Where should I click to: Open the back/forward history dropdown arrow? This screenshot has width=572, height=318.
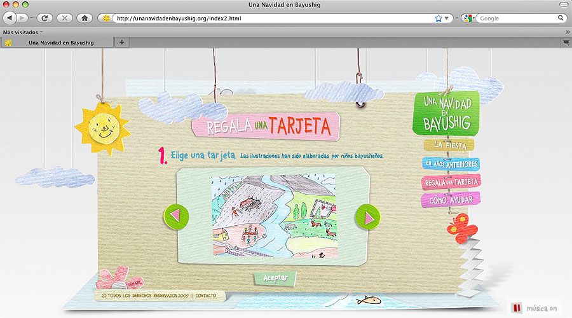[x=31, y=18]
